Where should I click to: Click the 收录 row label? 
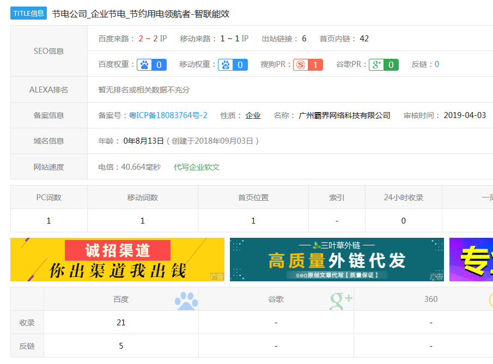[27, 323]
